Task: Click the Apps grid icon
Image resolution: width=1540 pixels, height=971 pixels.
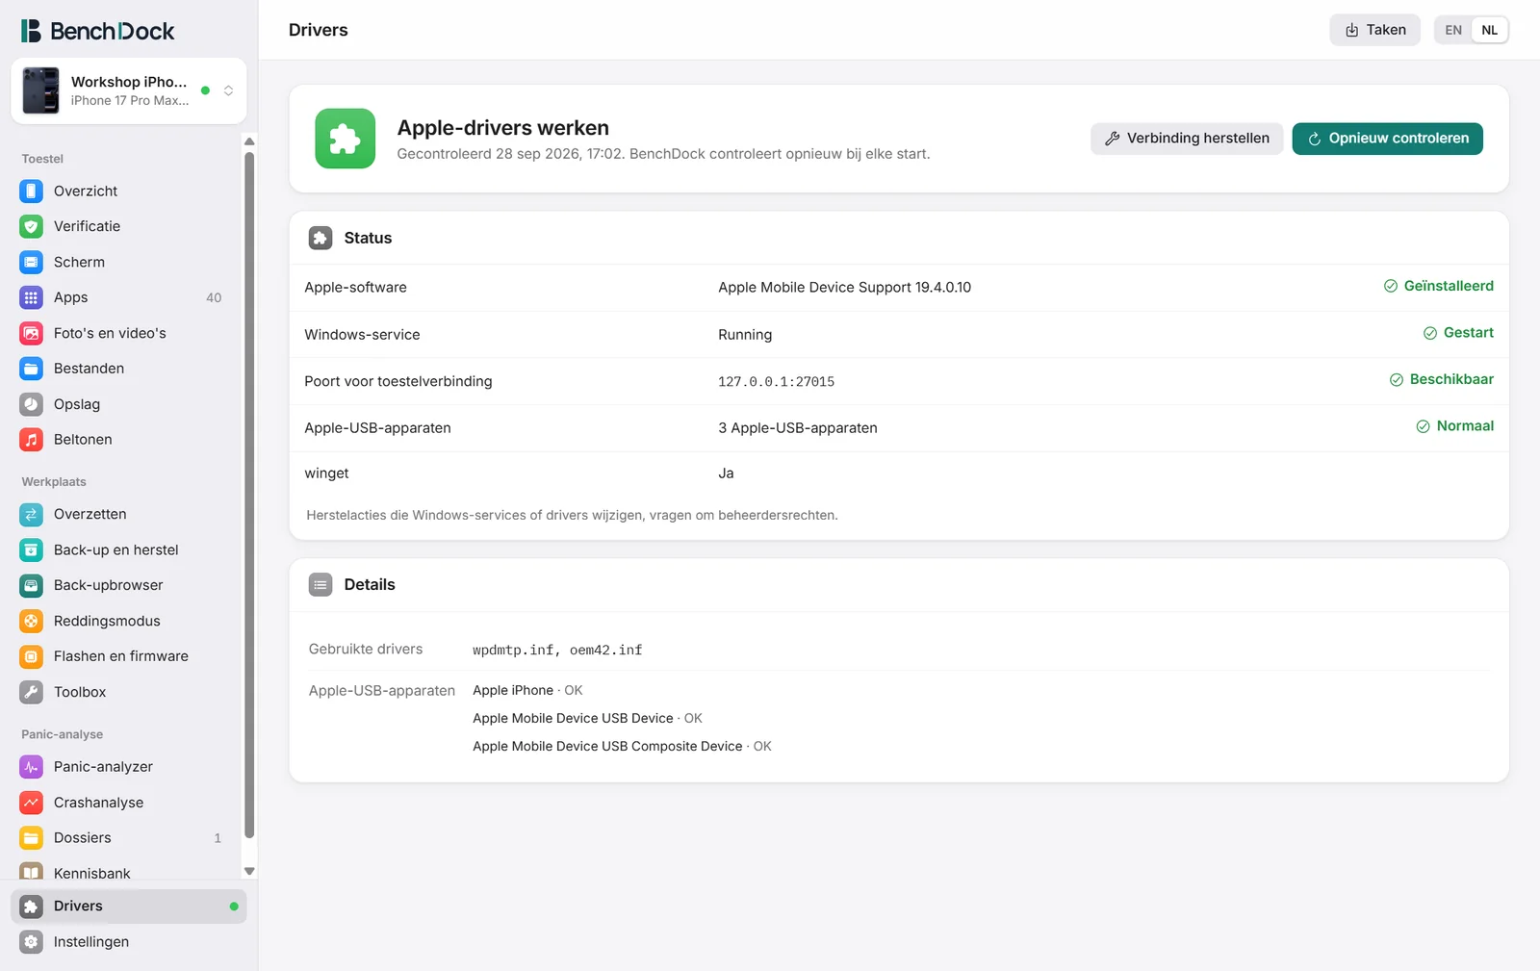Action: (x=31, y=297)
